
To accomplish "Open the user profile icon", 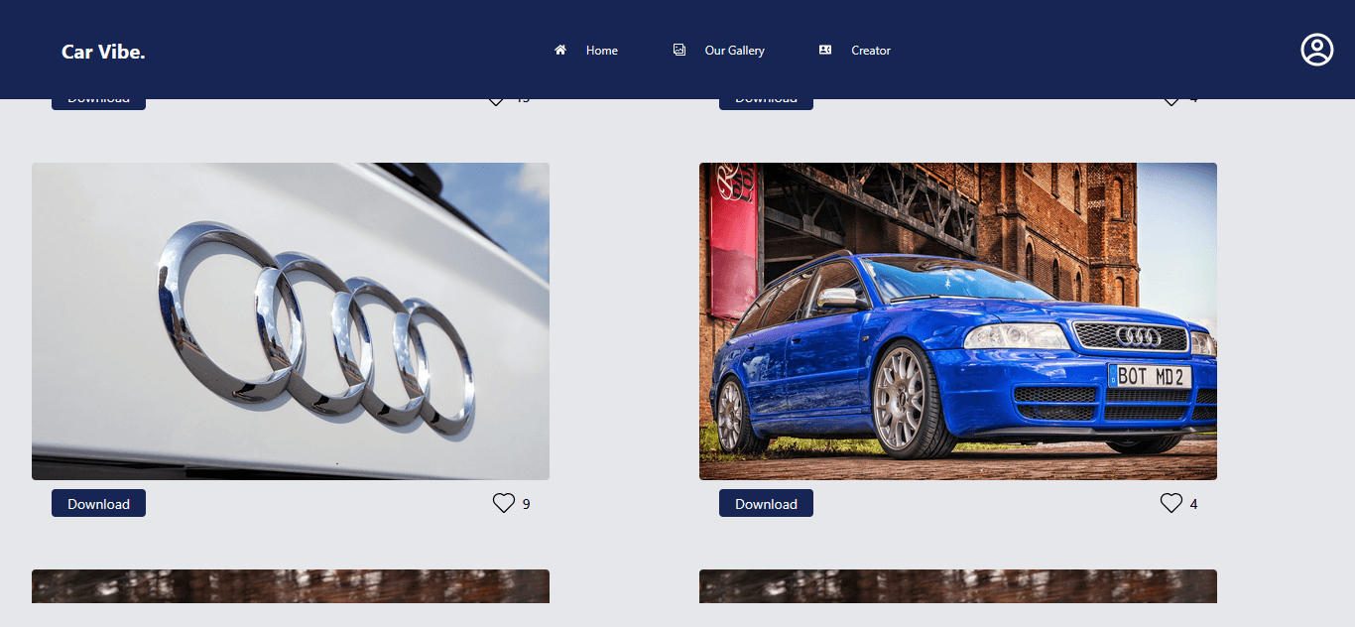I will point(1317,50).
